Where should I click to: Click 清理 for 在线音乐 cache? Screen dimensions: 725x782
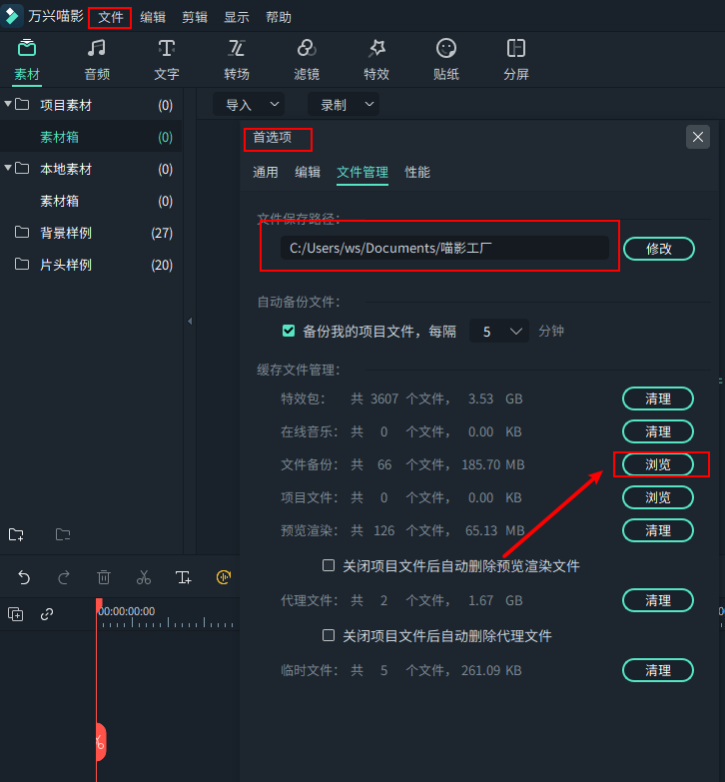[658, 431]
